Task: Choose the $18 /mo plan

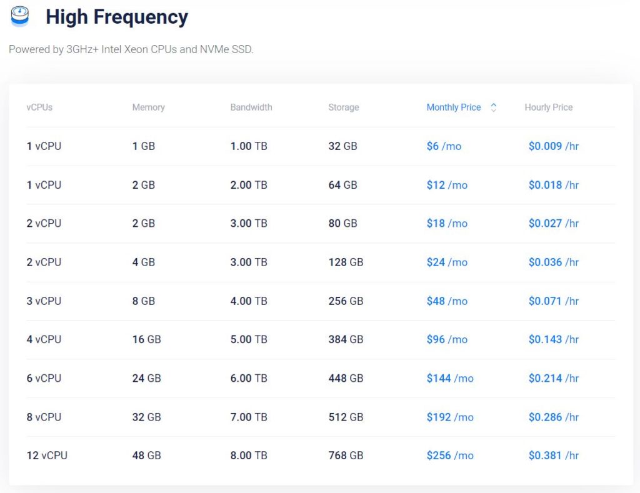Action: point(447,223)
